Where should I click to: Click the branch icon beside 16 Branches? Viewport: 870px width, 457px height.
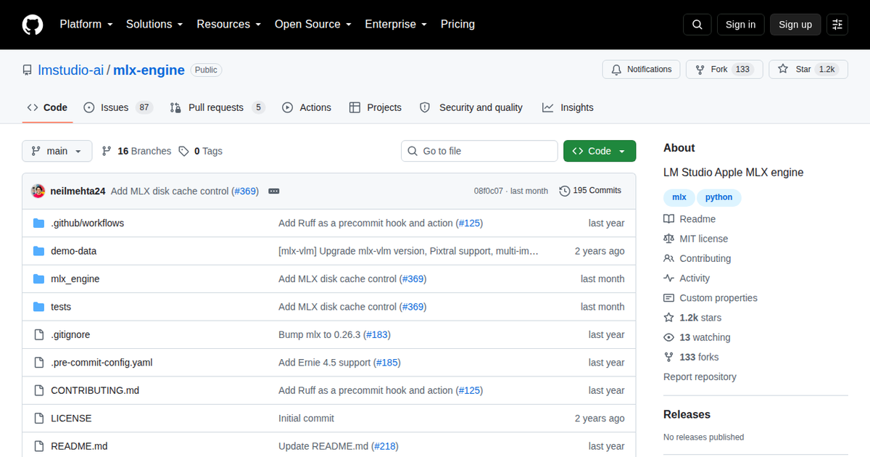pyautogui.click(x=107, y=151)
